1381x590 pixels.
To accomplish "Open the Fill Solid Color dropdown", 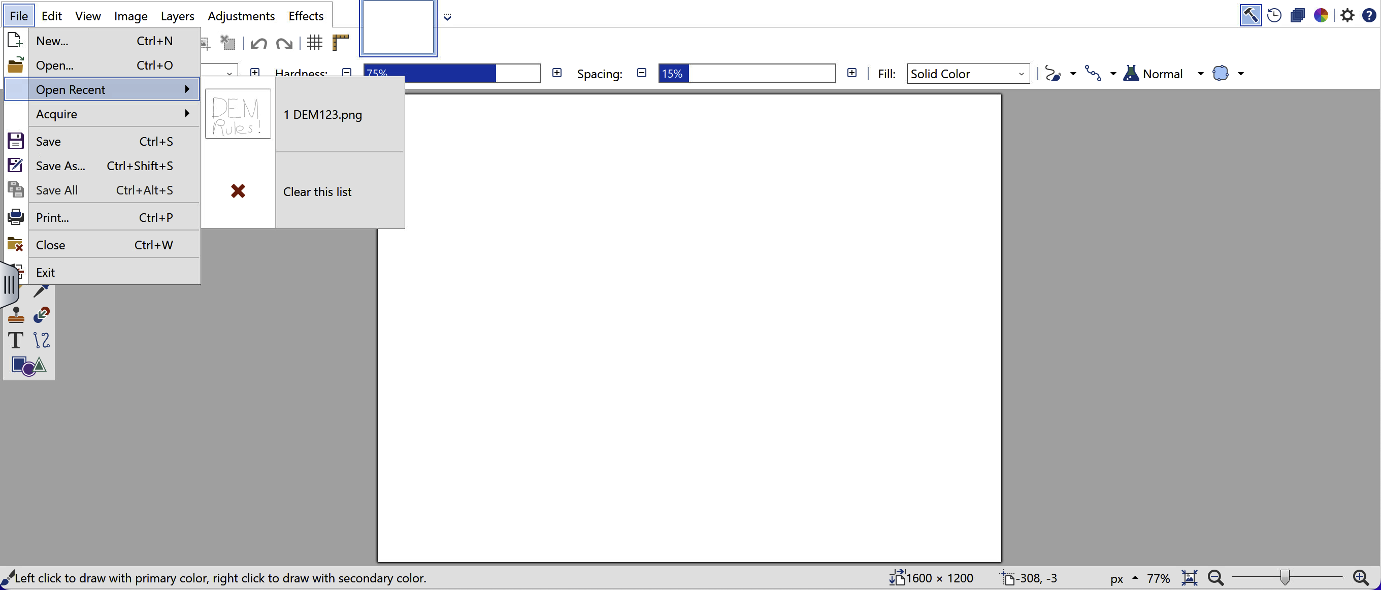I will click(x=968, y=74).
